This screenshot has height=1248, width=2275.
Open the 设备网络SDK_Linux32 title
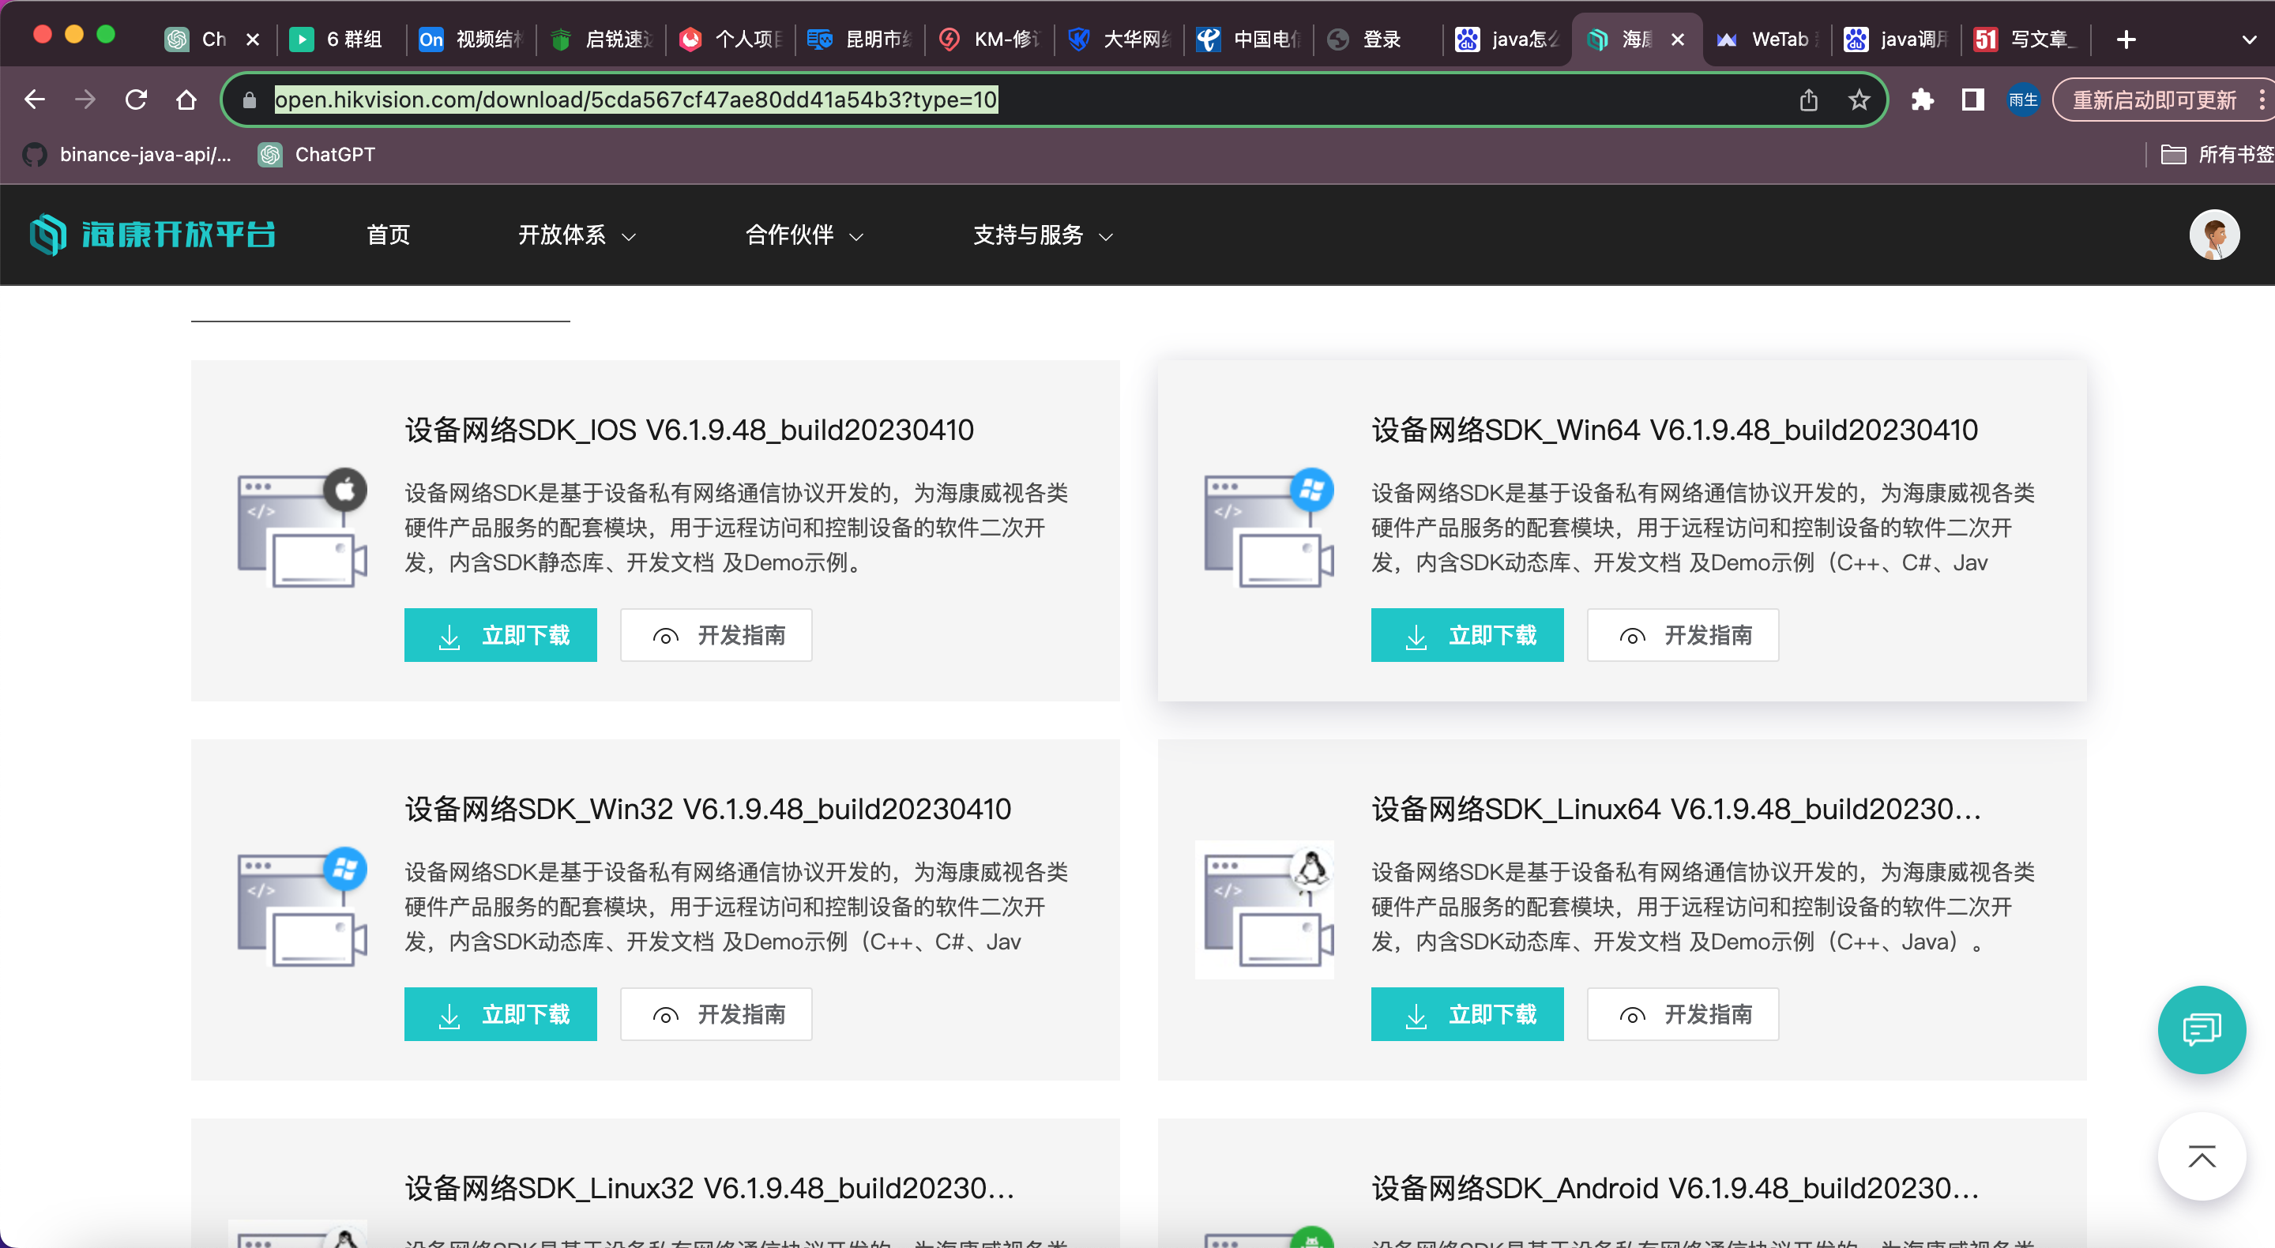tap(709, 1188)
